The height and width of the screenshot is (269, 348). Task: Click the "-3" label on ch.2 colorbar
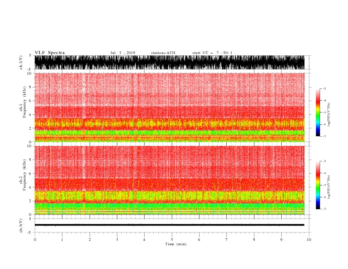click(324, 161)
